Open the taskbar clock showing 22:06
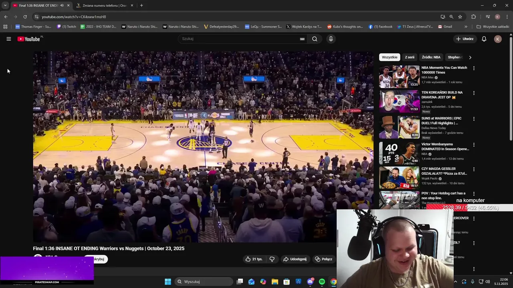The height and width of the screenshot is (288, 513). [x=501, y=282]
